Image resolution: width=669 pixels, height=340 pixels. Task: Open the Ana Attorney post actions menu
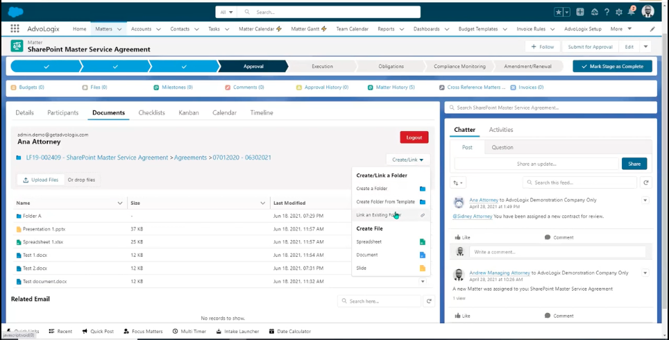pos(645,201)
